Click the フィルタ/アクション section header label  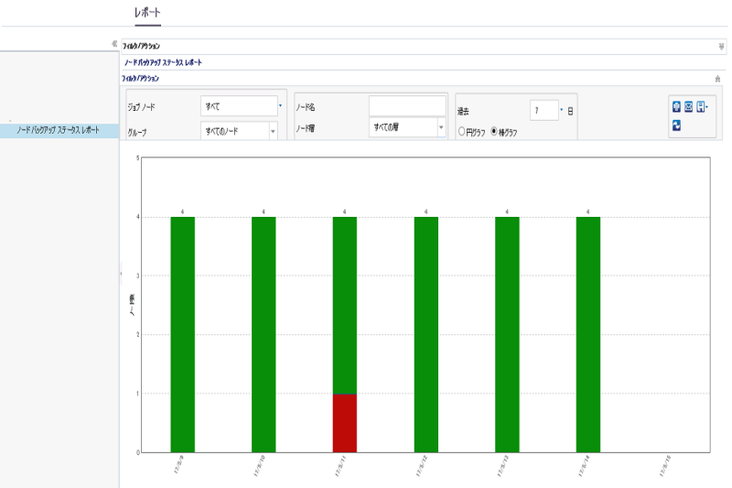coord(141,79)
